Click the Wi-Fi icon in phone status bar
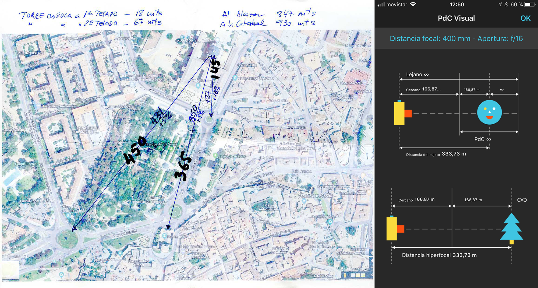The height and width of the screenshot is (288, 538). (x=413, y=5)
